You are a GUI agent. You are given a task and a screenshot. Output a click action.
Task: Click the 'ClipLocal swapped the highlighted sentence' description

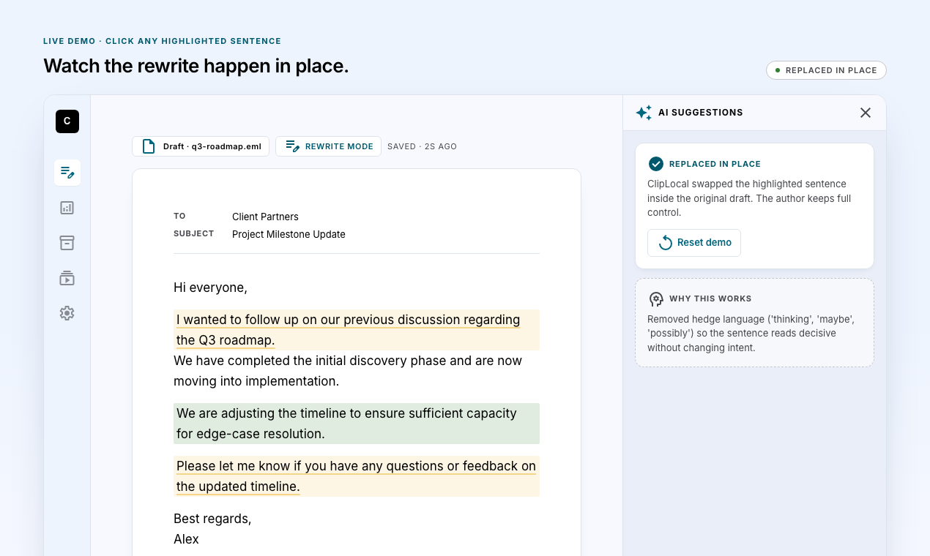click(x=749, y=198)
